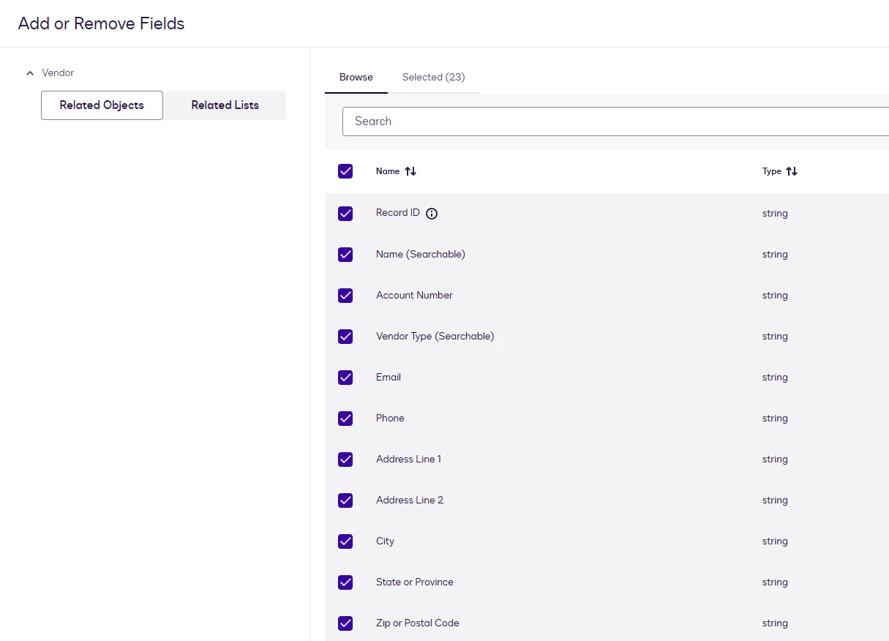Uncheck the State or Province checkbox
The height and width of the screenshot is (641, 889).
tap(345, 582)
